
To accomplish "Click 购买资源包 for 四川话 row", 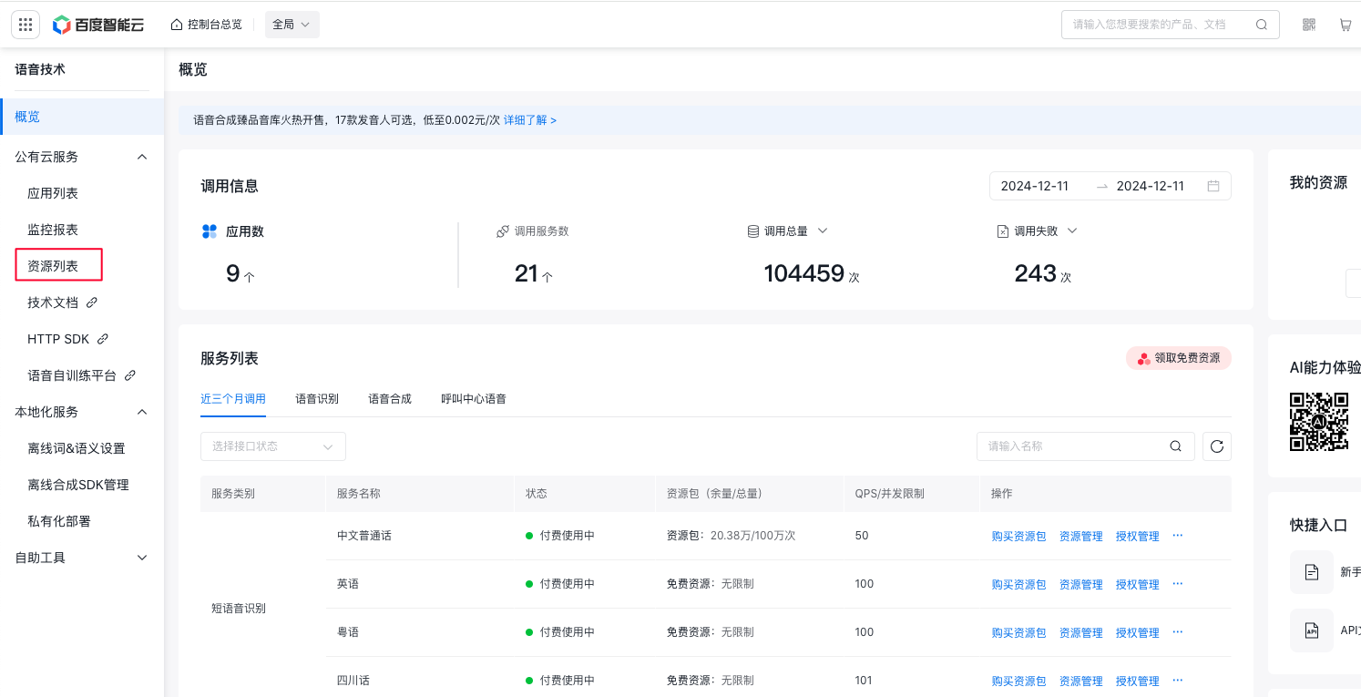I will [1018, 681].
